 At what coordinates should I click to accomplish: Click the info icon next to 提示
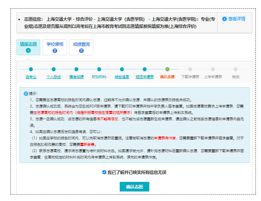(x=26, y=94)
